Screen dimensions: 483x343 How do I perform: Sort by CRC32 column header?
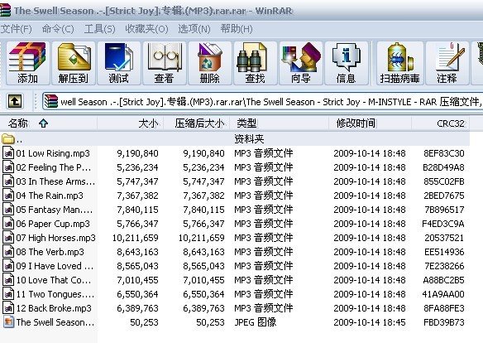(441, 123)
